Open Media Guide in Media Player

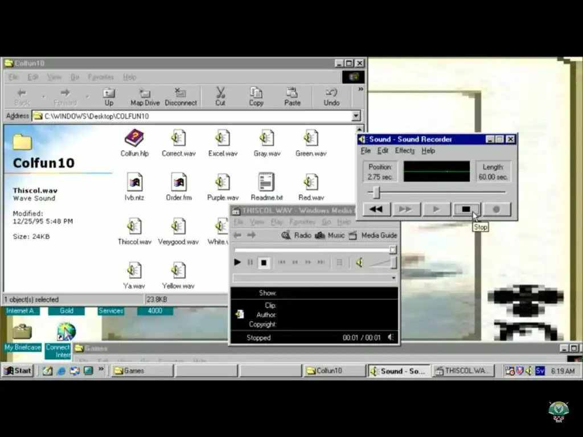[373, 235]
